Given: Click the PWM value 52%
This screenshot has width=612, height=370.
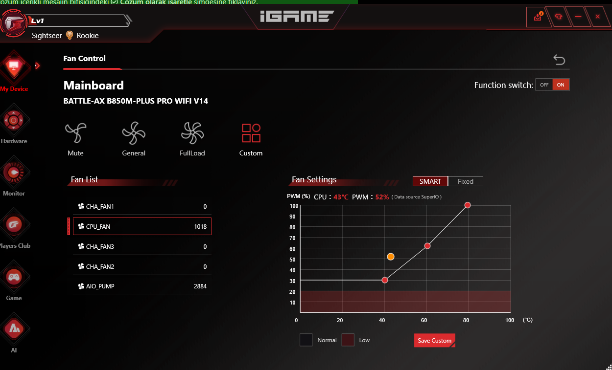Looking at the screenshot, I should pyautogui.click(x=382, y=197).
